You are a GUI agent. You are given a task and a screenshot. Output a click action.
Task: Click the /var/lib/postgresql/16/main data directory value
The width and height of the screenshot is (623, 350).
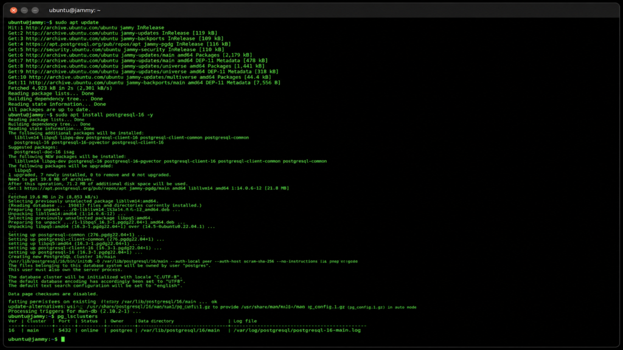pos(180,330)
